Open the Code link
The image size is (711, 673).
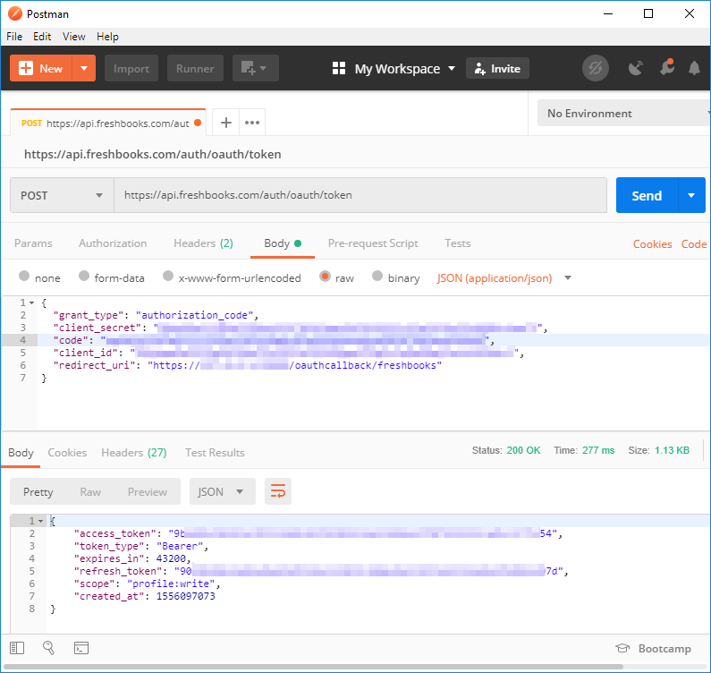(694, 244)
